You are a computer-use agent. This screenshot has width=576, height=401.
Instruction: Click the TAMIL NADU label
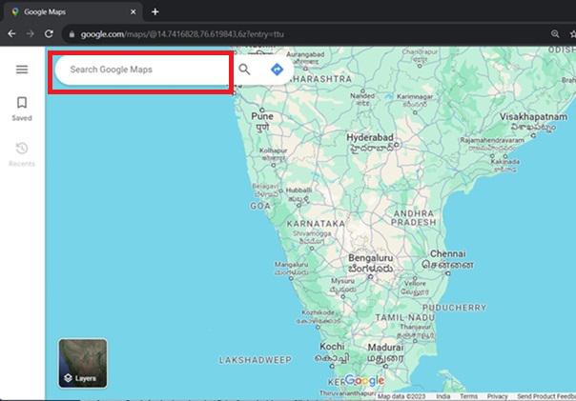404,318
